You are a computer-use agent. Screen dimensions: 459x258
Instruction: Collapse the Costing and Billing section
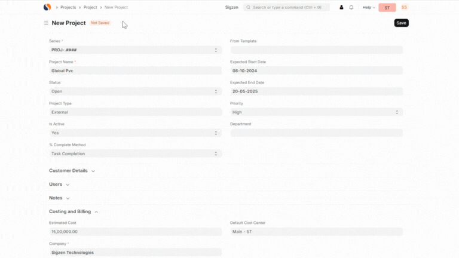point(74,211)
